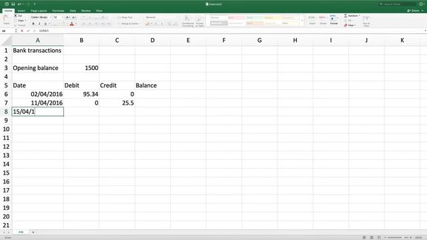Select the date cell 11/04/2016
This screenshot has width=427, height=240.
(x=37, y=103)
